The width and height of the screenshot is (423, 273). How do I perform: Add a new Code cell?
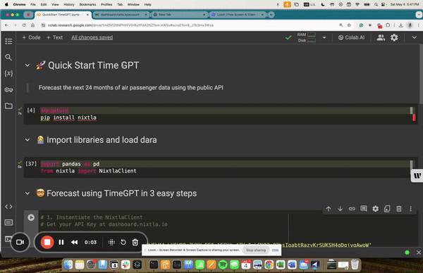[x=31, y=37]
